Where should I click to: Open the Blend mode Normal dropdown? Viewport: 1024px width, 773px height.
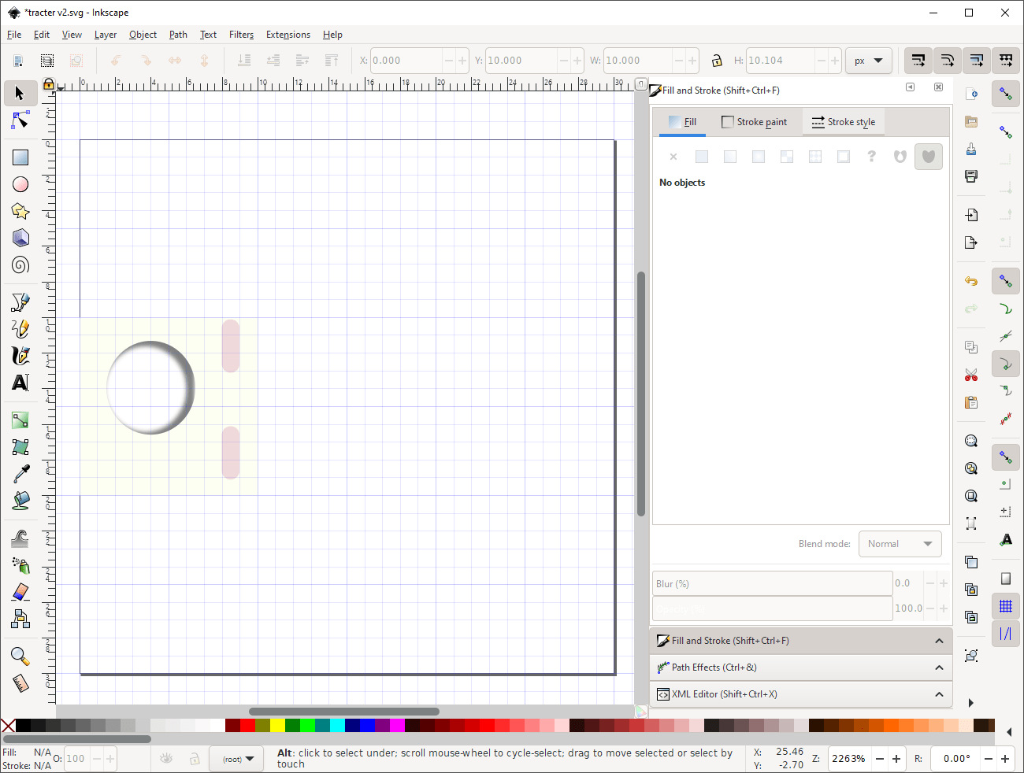click(900, 544)
